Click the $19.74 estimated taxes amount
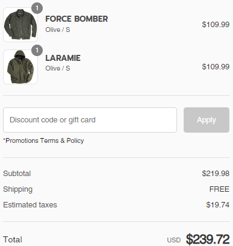Image resolution: width=233 pixels, height=246 pixels. point(218,205)
